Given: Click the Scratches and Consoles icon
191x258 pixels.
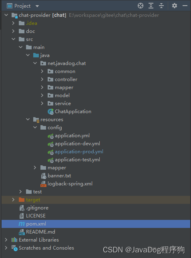Looking at the screenshot, I should click(x=14, y=248).
